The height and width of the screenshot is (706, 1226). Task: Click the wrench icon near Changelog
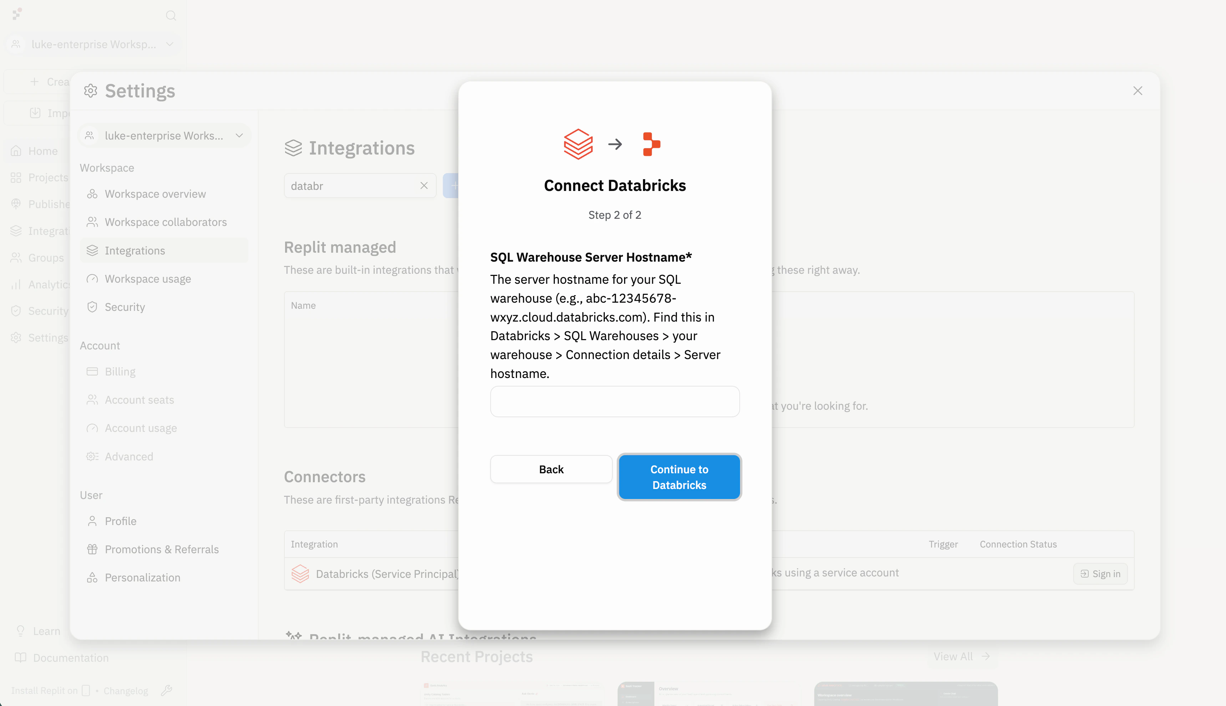[x=166, y=691]
